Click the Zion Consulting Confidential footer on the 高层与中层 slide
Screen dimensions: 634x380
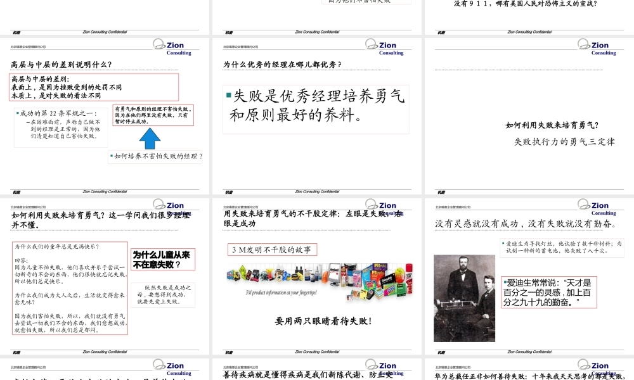[105, 191]
